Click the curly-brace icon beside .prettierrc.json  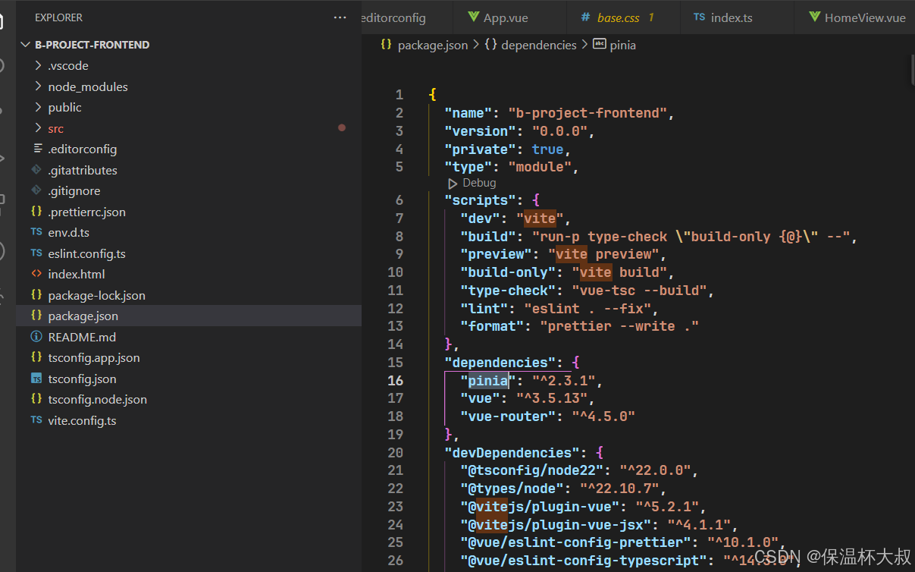tap(36, 212)
